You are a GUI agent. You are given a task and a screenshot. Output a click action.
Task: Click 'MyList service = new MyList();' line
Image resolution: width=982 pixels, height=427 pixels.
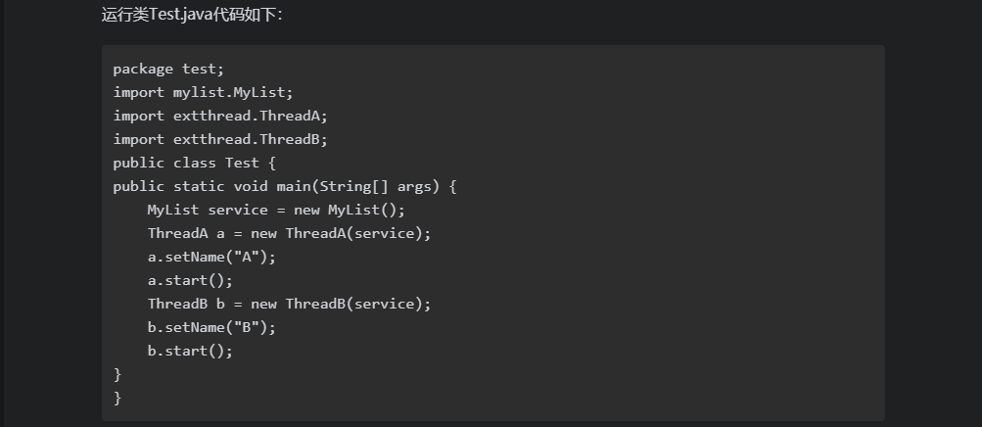(x=276, y=210)
